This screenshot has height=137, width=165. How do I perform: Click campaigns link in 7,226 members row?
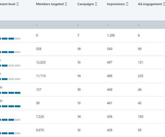(79, 117)
